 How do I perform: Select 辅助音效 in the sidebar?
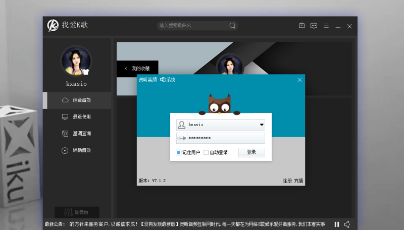click(x=77, y=150)
